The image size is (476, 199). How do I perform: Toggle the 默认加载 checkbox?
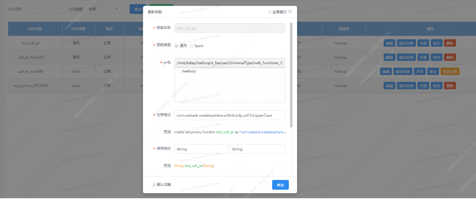pos(154,185)
